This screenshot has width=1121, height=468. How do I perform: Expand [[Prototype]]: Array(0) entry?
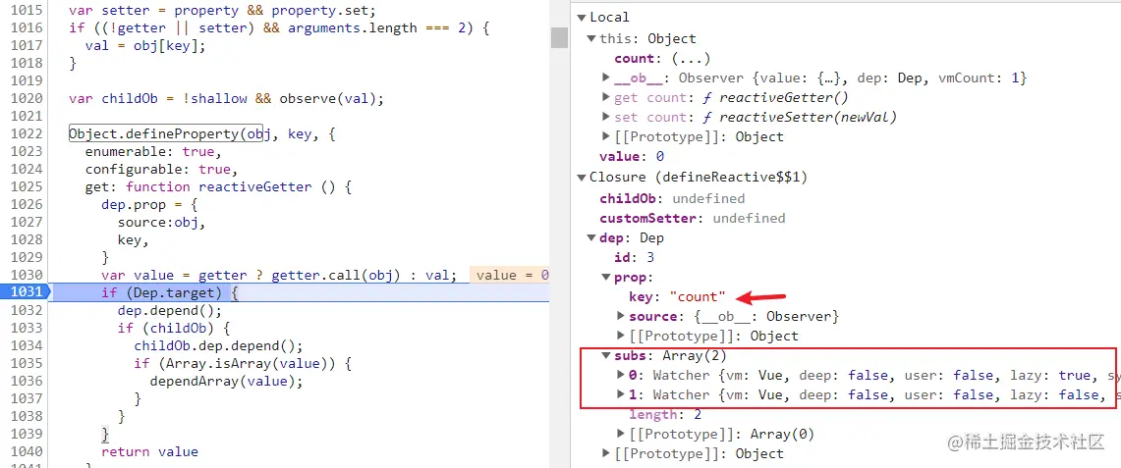tap(621, 434)
